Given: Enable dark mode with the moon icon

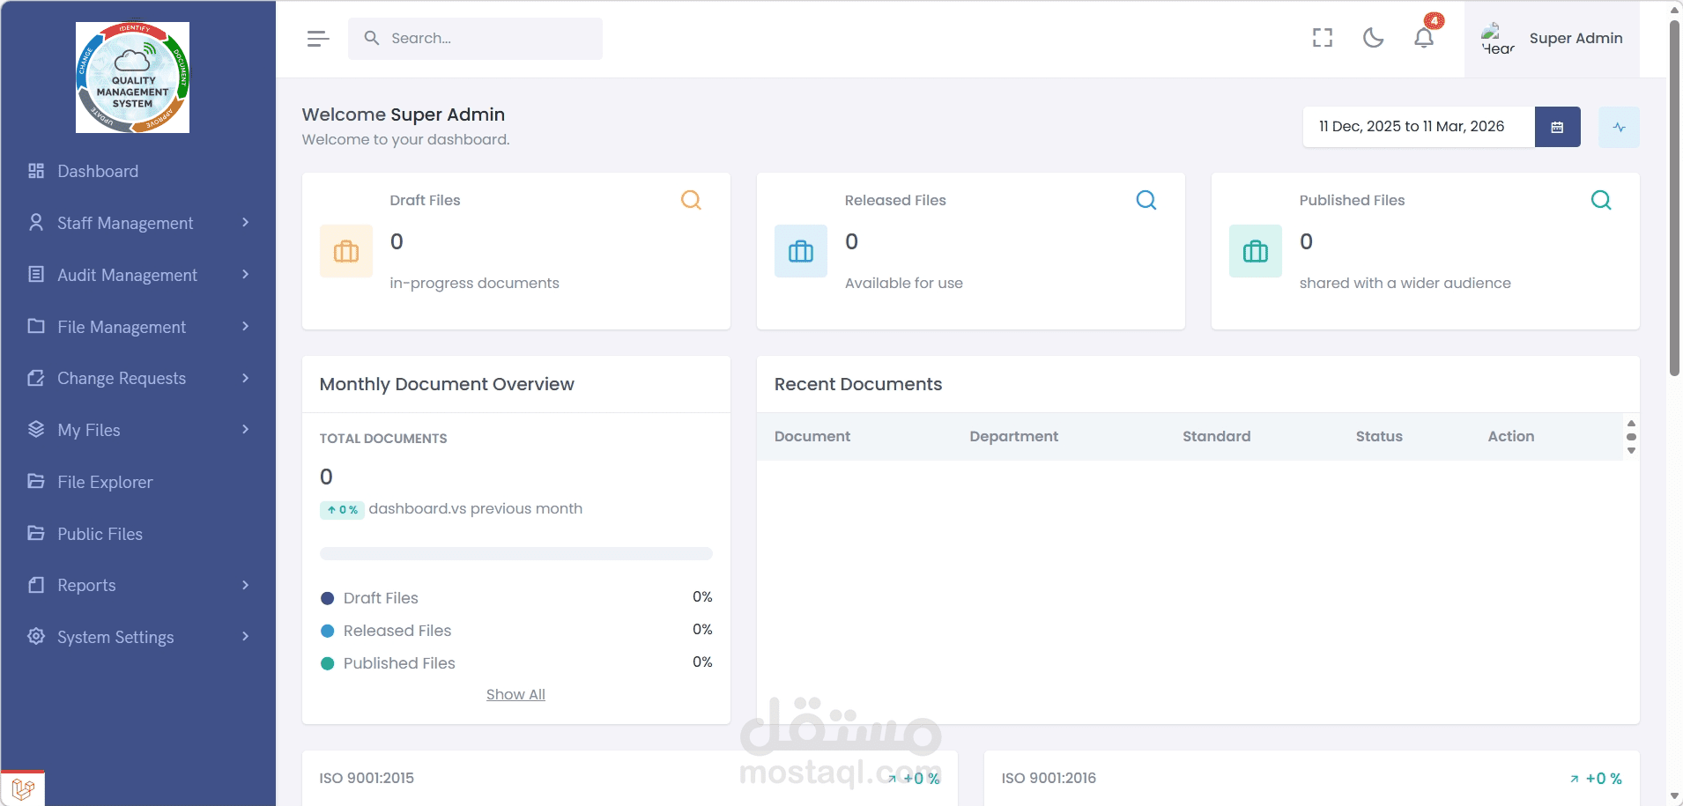Looking at the screenshot, I should (1373, 38).
